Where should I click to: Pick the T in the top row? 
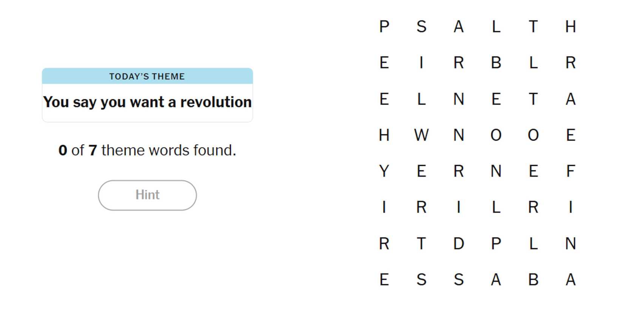[x=533, y=27]
